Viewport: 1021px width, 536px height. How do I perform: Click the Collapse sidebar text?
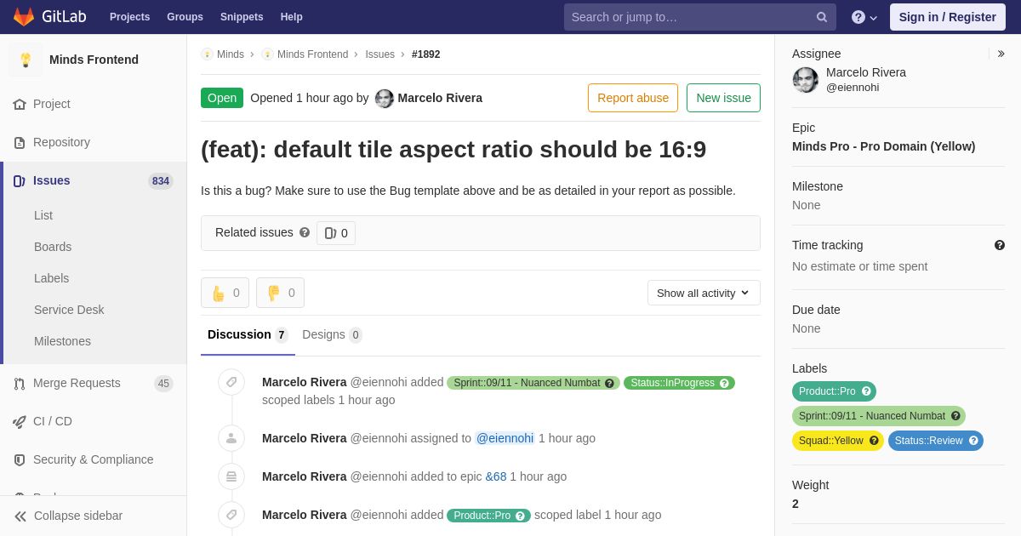(78, 516)
